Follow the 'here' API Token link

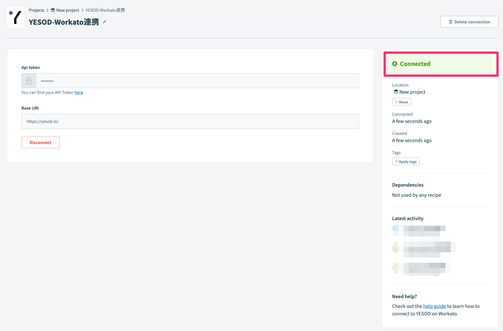pyautogui.click(x=79, y=93)
